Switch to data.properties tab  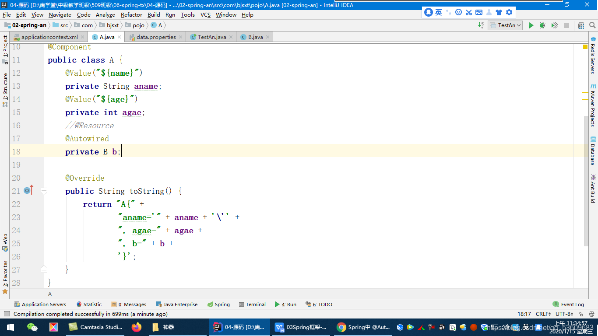pos(156,37)
